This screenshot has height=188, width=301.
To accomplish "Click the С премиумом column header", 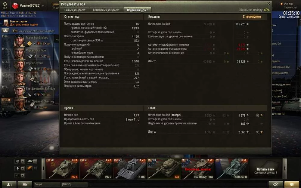I will coord(252,17).
